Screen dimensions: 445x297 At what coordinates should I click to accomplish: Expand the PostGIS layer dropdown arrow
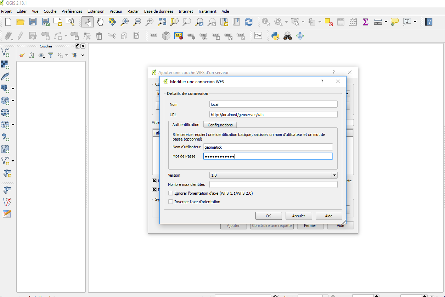(13, 88)
